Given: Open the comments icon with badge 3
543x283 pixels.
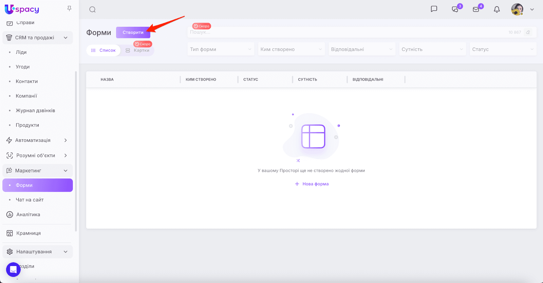Looking at the screenshot, I should [x=455, y=9].
